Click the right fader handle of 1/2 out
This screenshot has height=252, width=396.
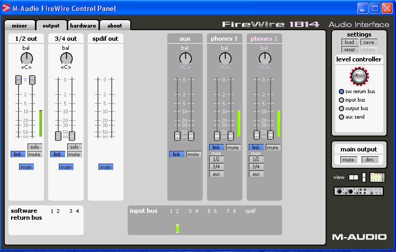32,80
